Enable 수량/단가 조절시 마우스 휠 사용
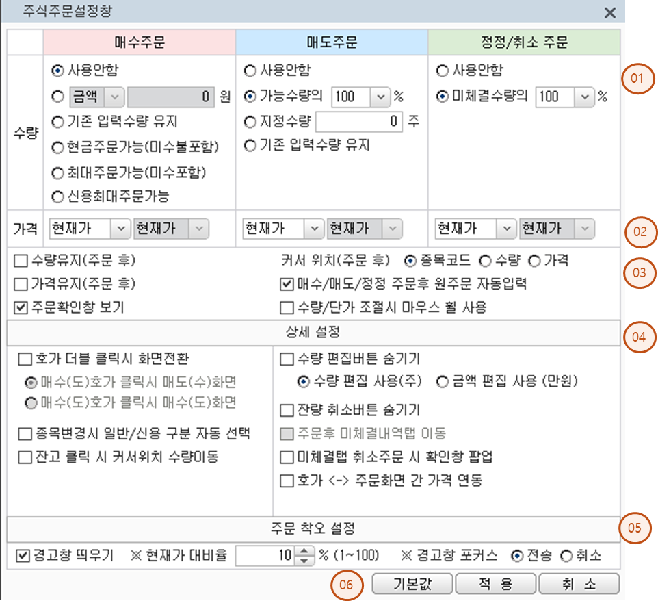This screenshot has height=601, width=658. coord(287,308)
